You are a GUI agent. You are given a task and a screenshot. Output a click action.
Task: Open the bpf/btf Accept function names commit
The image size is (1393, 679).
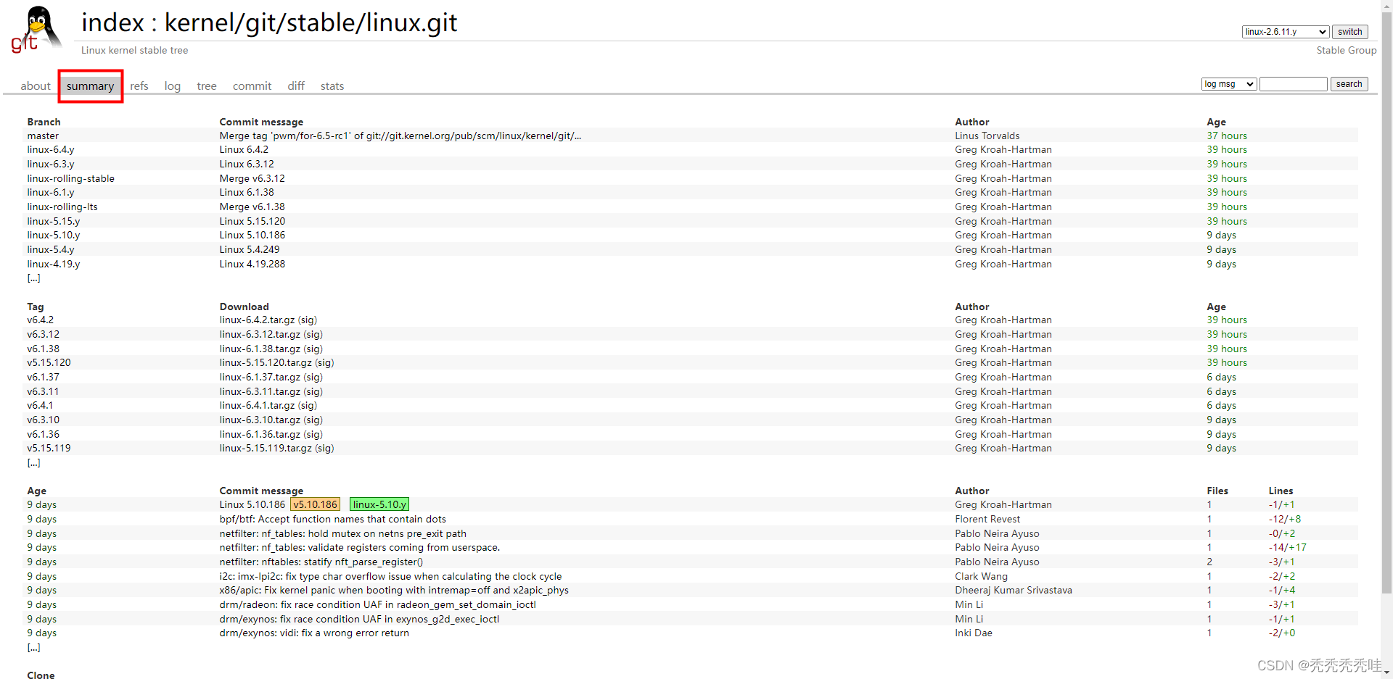[x=333, y=520]
